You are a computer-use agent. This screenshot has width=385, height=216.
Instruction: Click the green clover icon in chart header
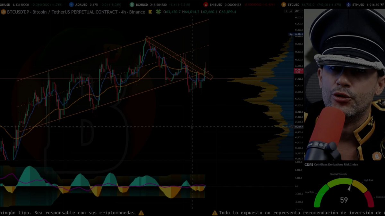158,12
